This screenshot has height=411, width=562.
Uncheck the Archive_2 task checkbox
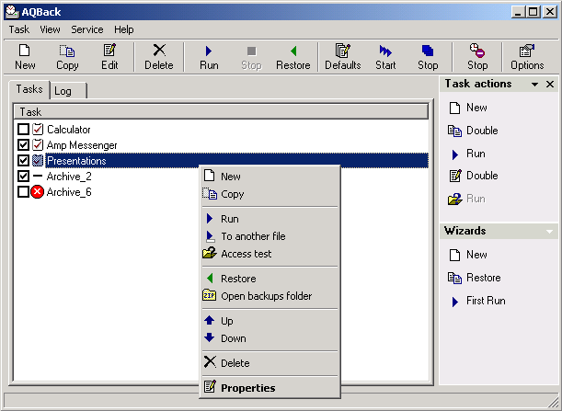coord(23,177)
